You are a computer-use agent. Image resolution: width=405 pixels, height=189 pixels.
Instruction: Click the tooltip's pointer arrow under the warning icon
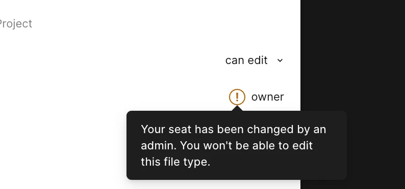pos(237,108)
